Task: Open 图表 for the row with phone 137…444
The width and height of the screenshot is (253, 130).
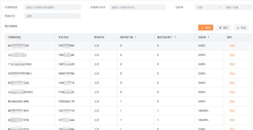Action: click(x=232, y=120)
